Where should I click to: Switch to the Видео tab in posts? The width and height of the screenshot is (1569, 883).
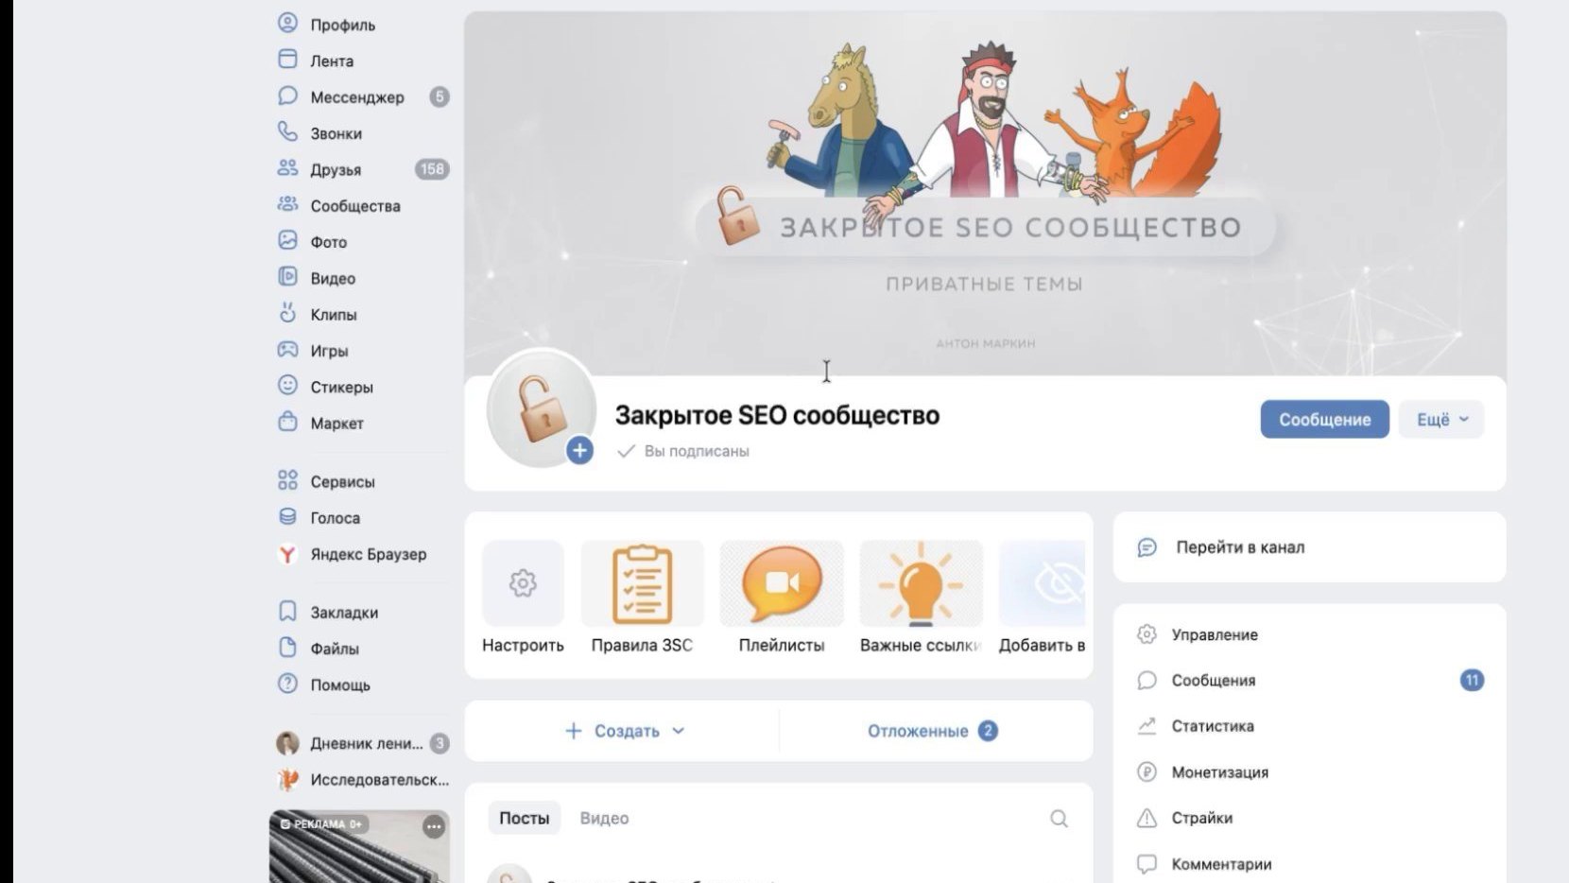point(604,818)
